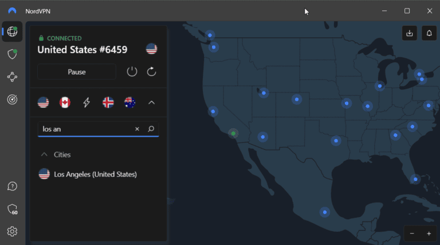This screenshot has width=440, height=245.
Task: Open the VPN globe tab in sidebar
Action: click(x=12, y=31)
